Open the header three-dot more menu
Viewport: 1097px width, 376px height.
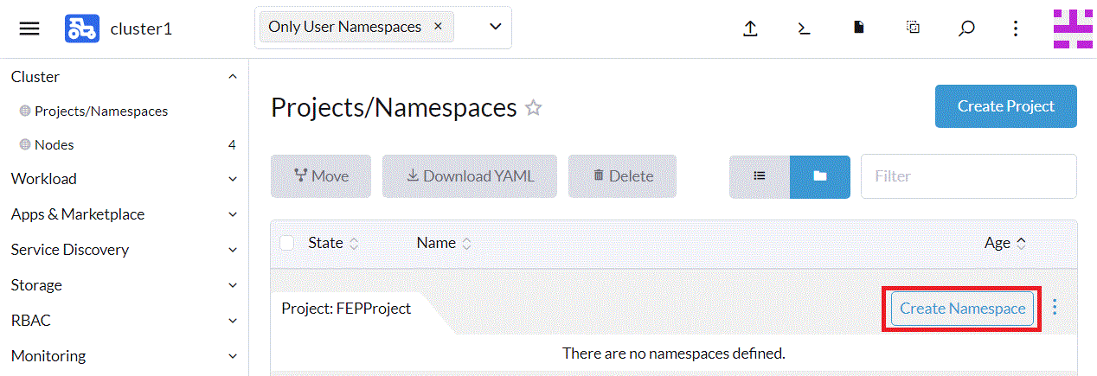pyautogui.click(x=1016, y=29)
